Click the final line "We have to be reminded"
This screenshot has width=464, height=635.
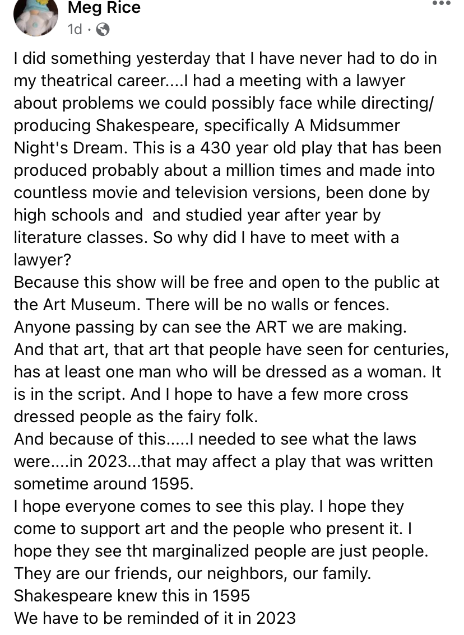click(154, 618)
